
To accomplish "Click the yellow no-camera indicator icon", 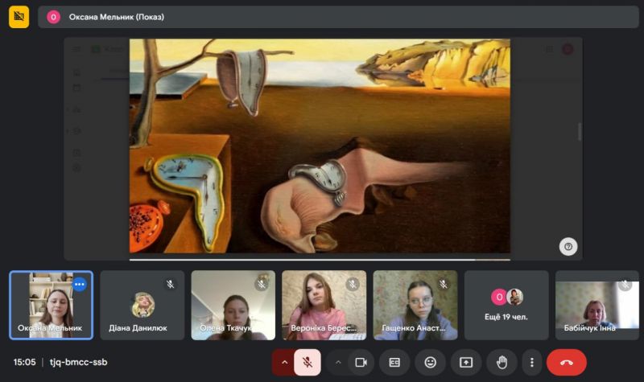I will (19, 17).
